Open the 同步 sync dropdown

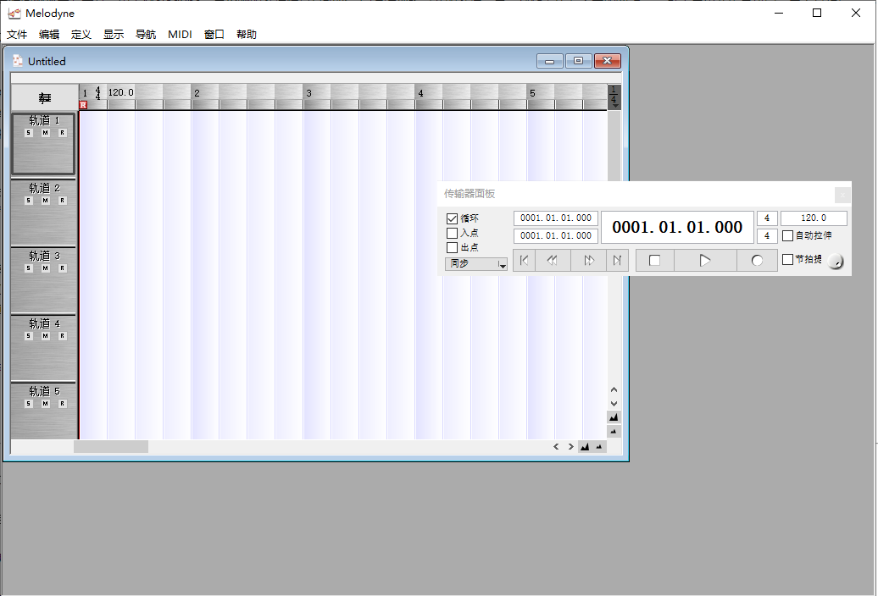(x=476, y=264)
